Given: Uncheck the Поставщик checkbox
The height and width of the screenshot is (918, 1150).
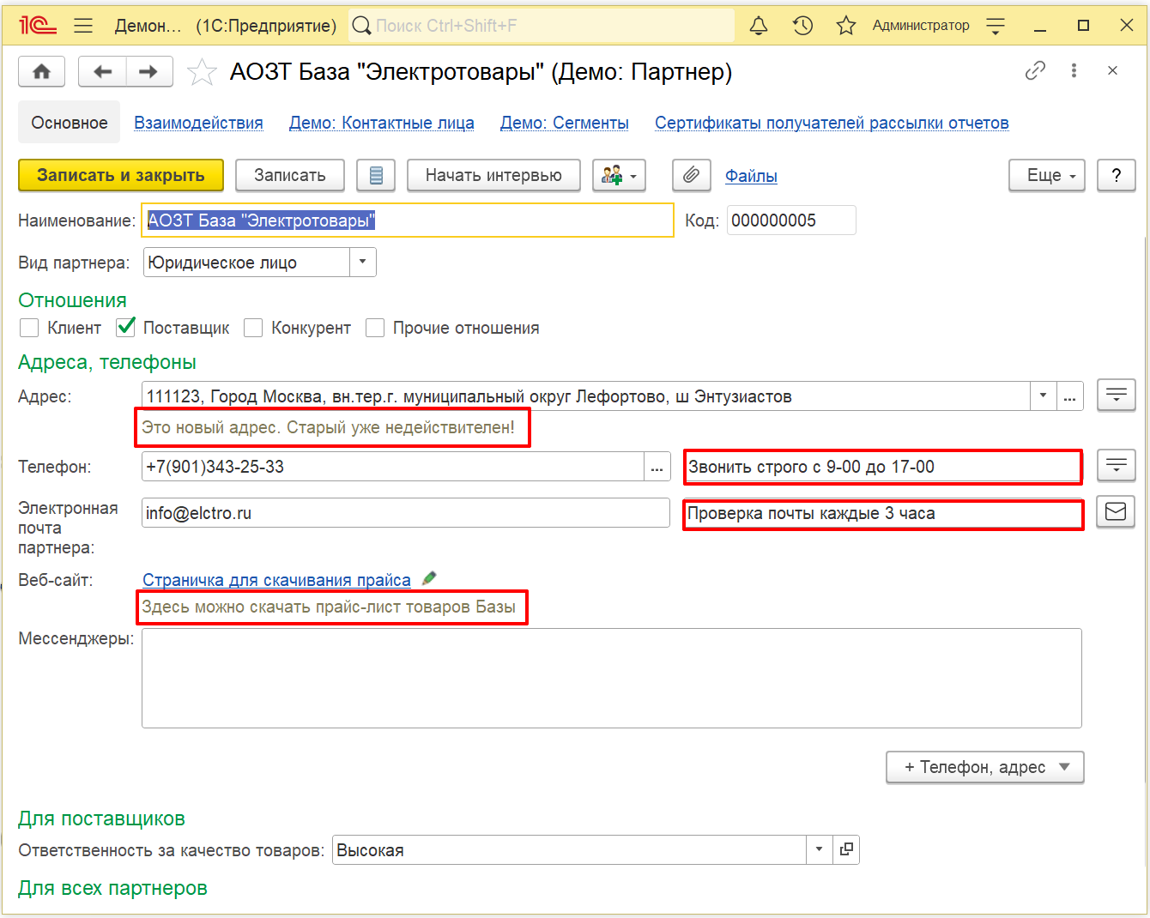Looking at the screenshot, I should (x=126, y=327).
